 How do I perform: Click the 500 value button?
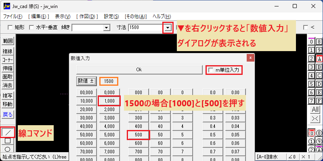[138, 135]
